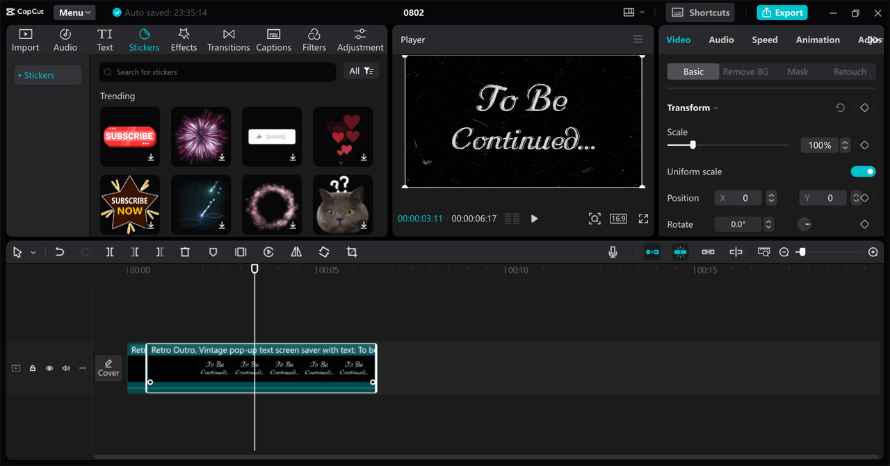Click the Cover button on track

[x=108, y=368]
